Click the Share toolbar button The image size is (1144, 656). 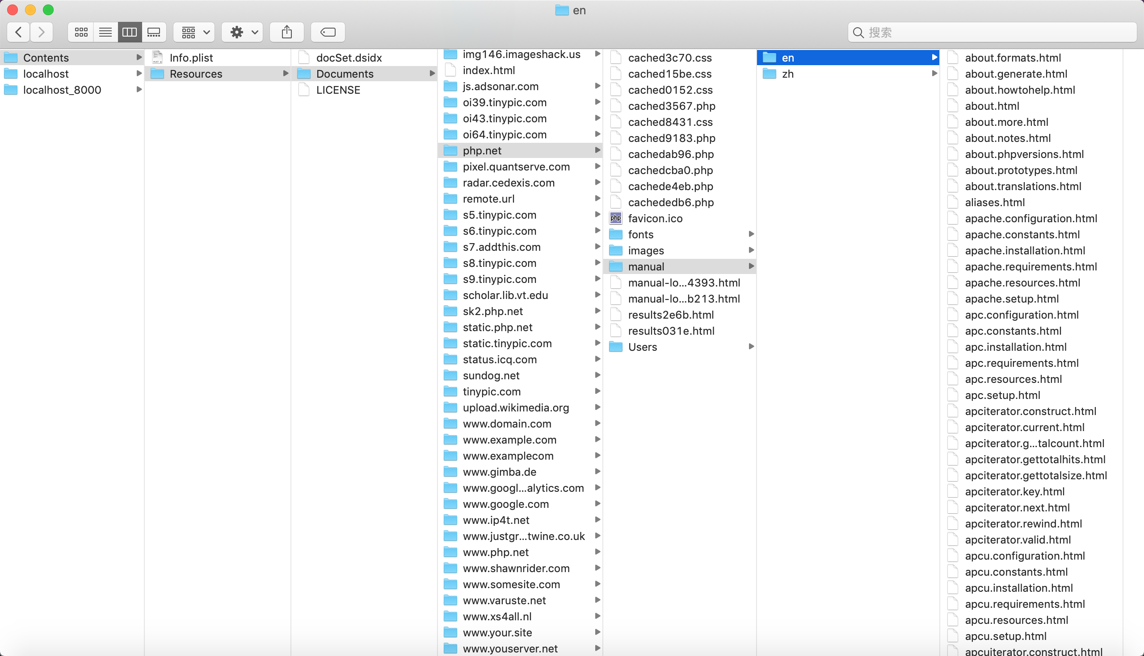(287, 32)
